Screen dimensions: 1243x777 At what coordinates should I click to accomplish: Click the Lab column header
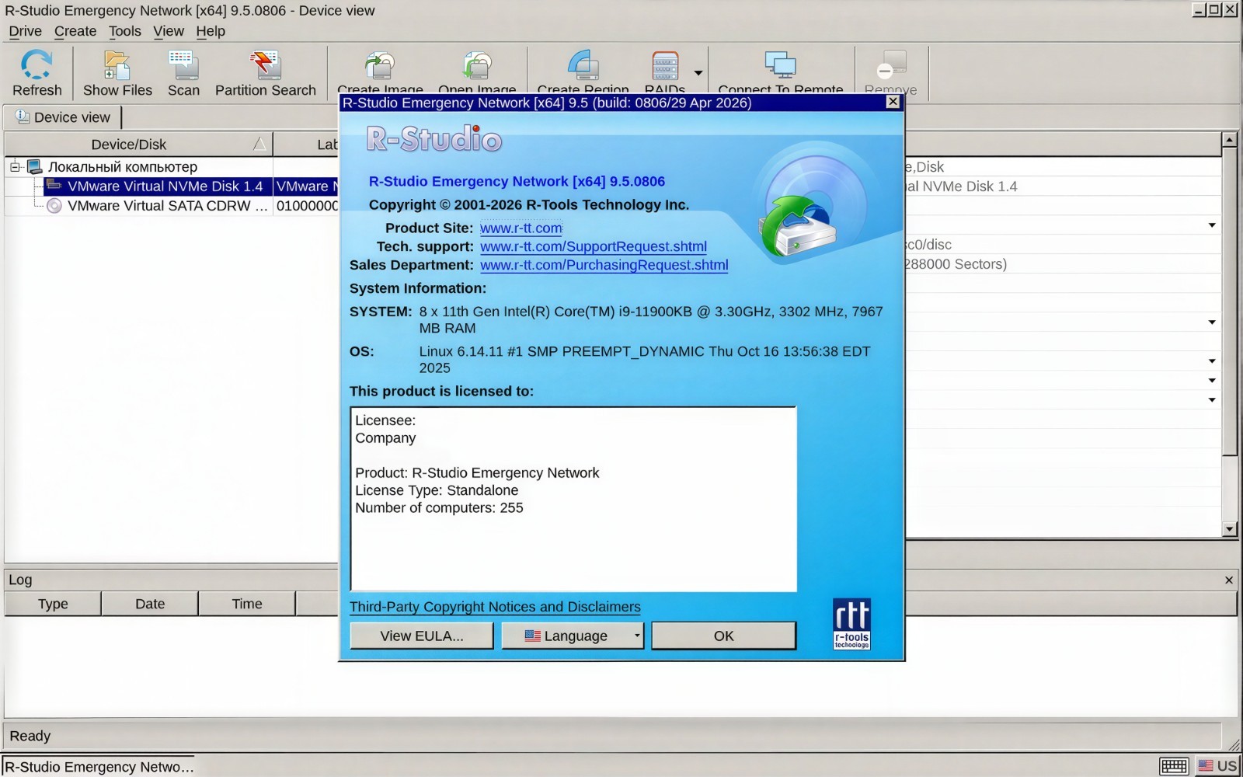(x=306, y=145)
